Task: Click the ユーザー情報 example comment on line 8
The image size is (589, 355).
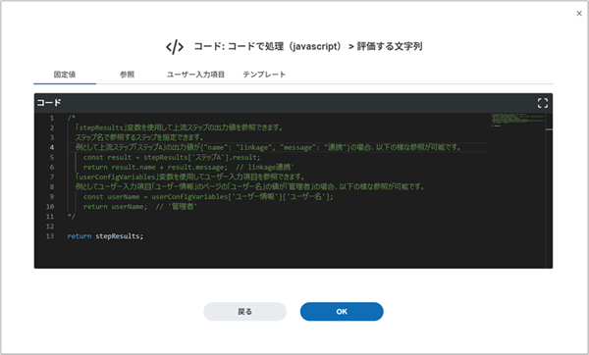Action: tap(249, 186)
